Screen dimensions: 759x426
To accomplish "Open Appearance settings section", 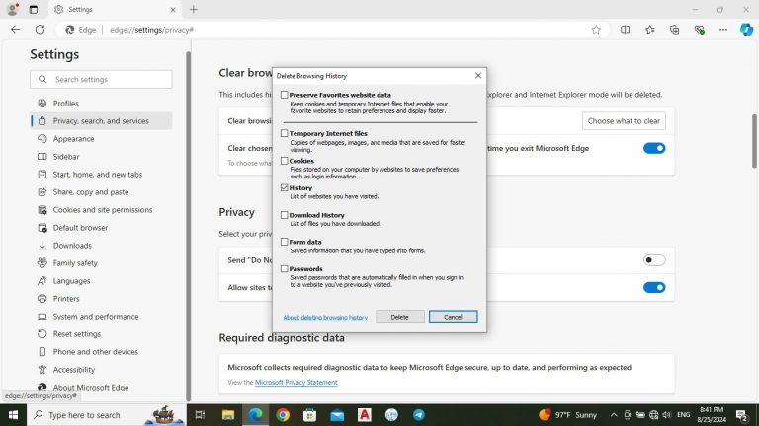I will pyautogui.click(x=101, y=139).
